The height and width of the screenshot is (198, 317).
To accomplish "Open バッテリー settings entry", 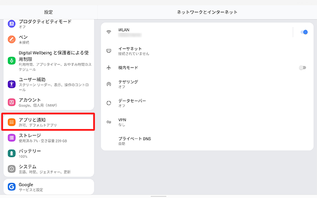I will click(x=49, y=153).
